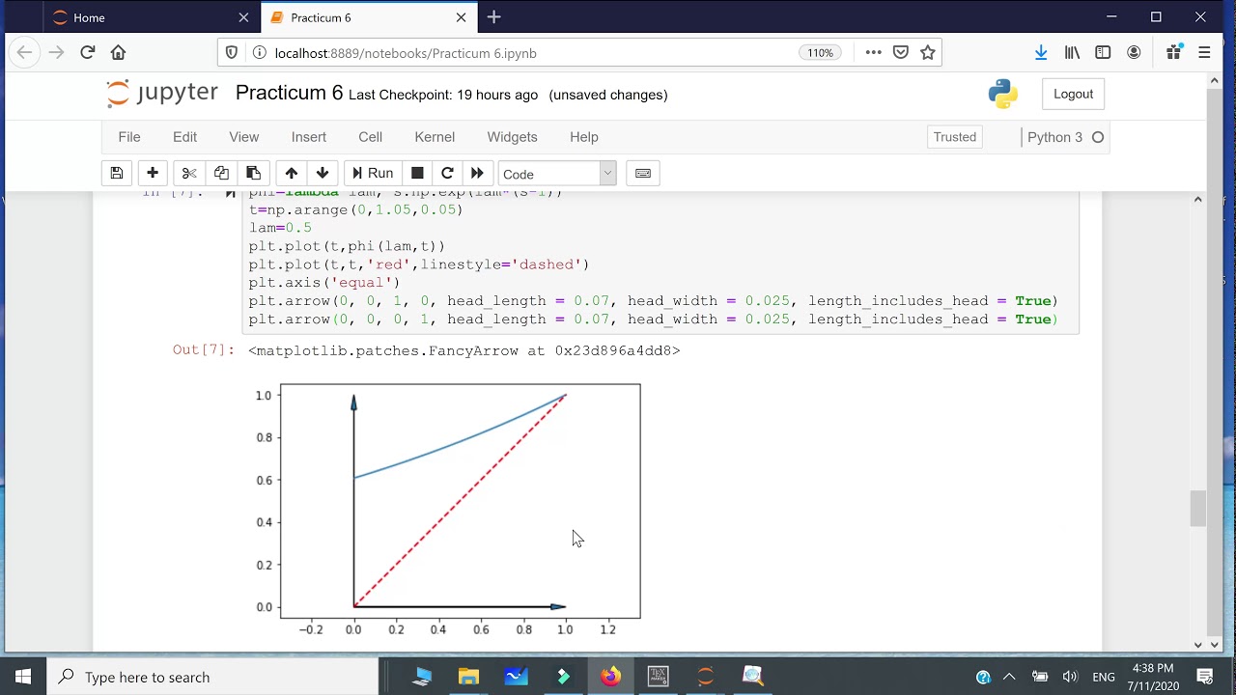Insert a cell below with plus icon

[153, 174]
